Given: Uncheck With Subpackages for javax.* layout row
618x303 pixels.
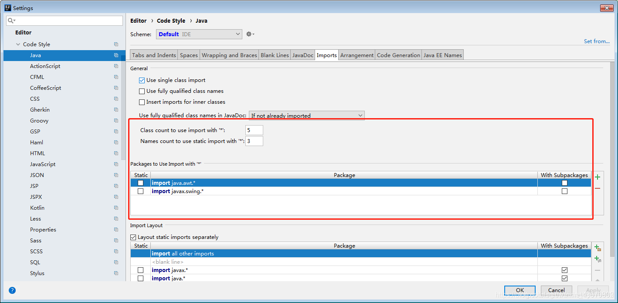Looking at the screenshot, I should (x=564, y=270).
